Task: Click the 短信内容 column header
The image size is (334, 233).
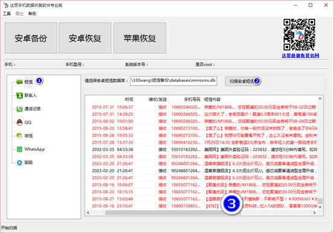Action: pyautogui.click(x=212, y=100)
